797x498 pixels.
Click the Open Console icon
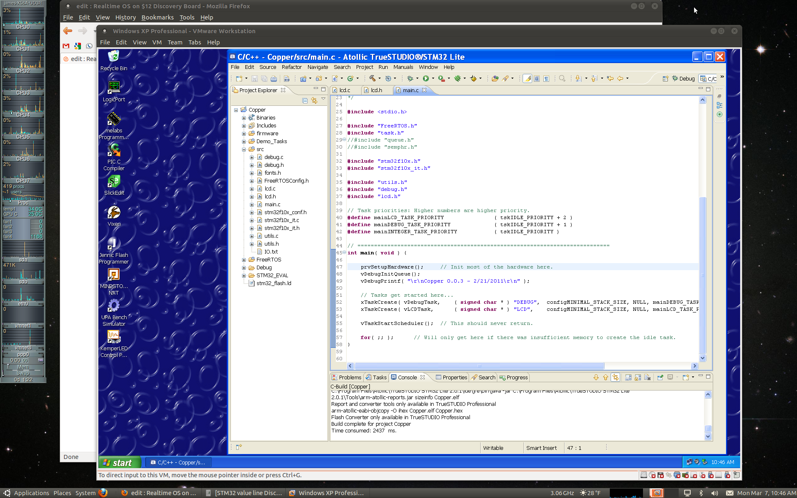(x=686, y=377)
